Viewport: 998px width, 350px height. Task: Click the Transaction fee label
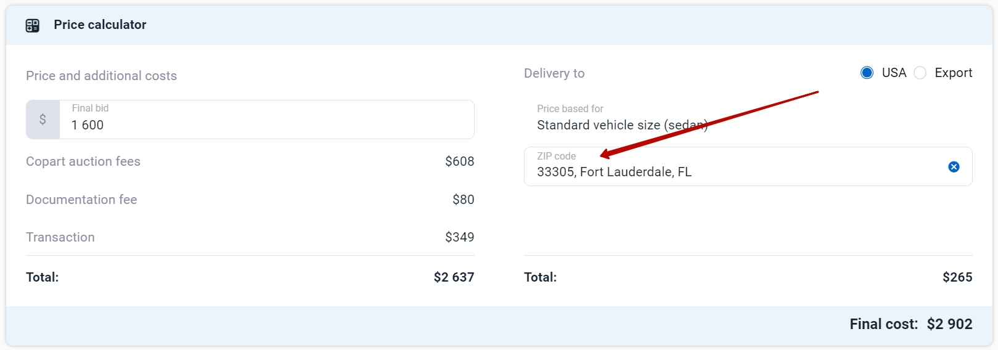(x=60, y=237)
